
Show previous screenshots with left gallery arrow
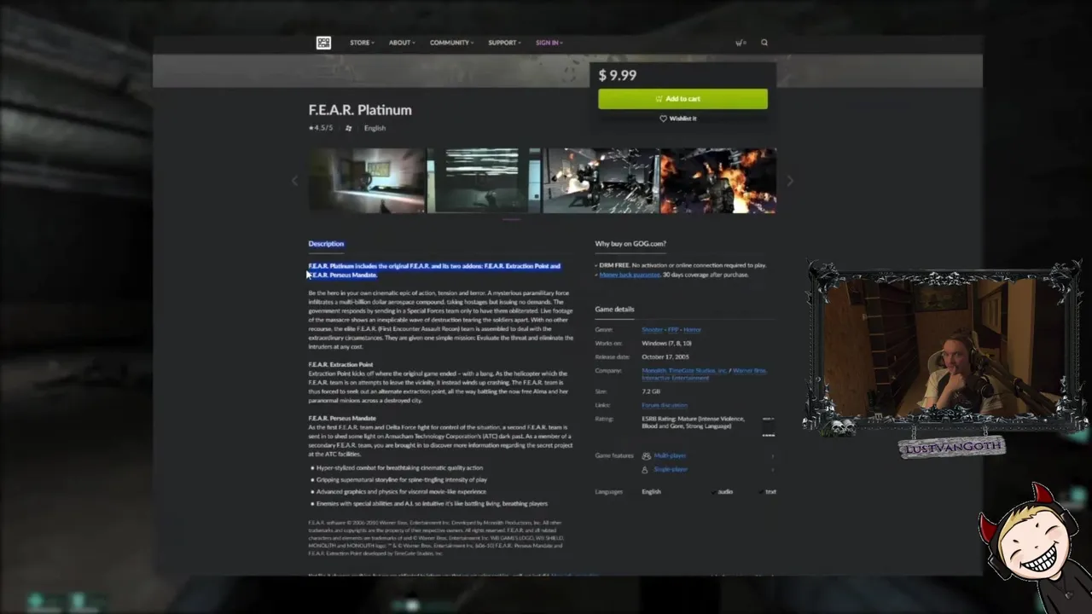pos(295,181)
